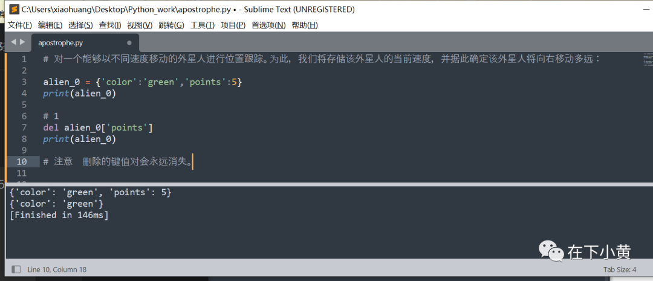Open the 查找(I) menu
Viewport: 653px width, 281px height.
(110, 25)
